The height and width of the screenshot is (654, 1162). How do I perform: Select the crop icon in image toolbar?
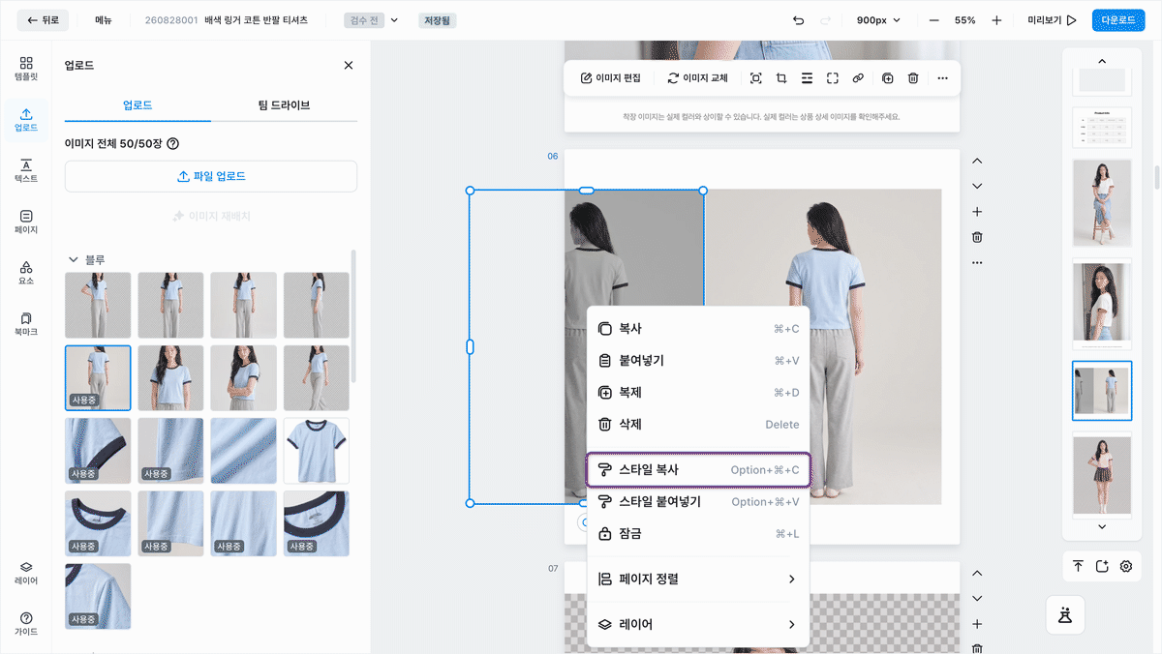[x=781, y=78]
